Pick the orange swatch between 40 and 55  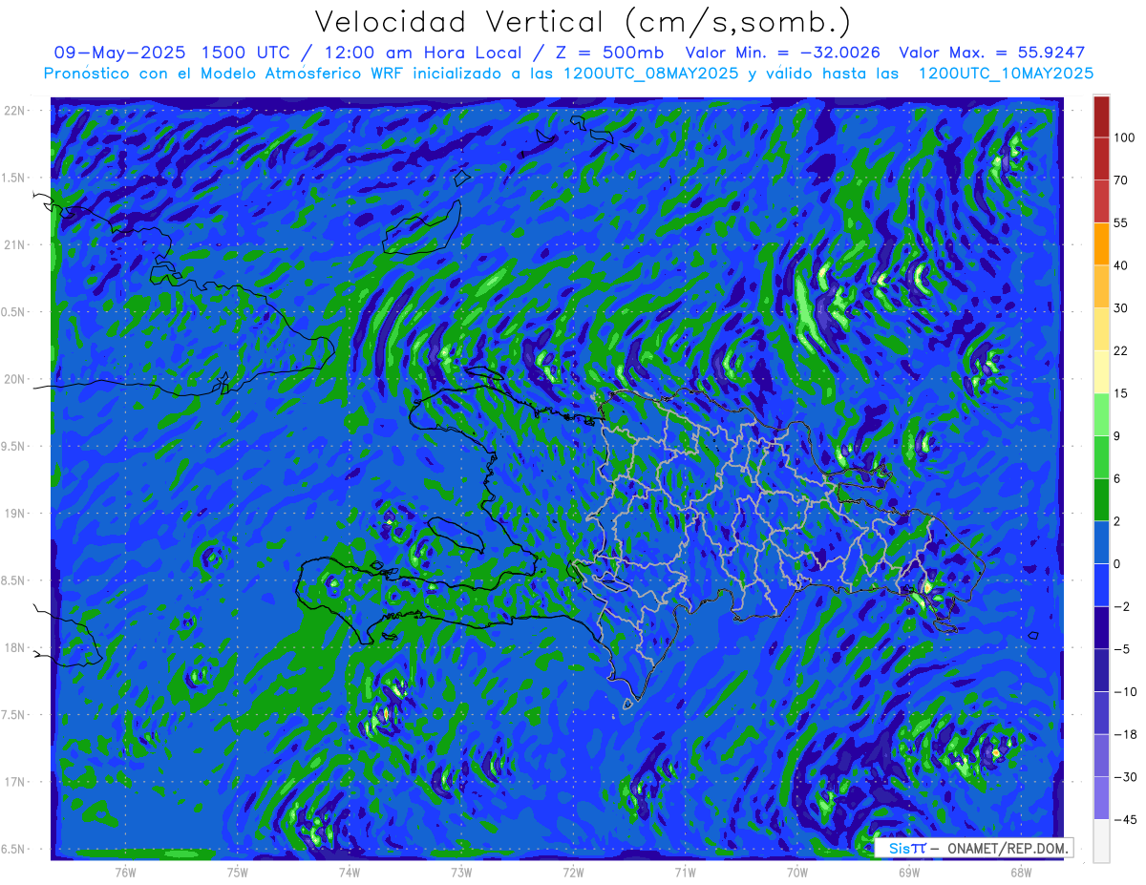[x=1101, y=243]
